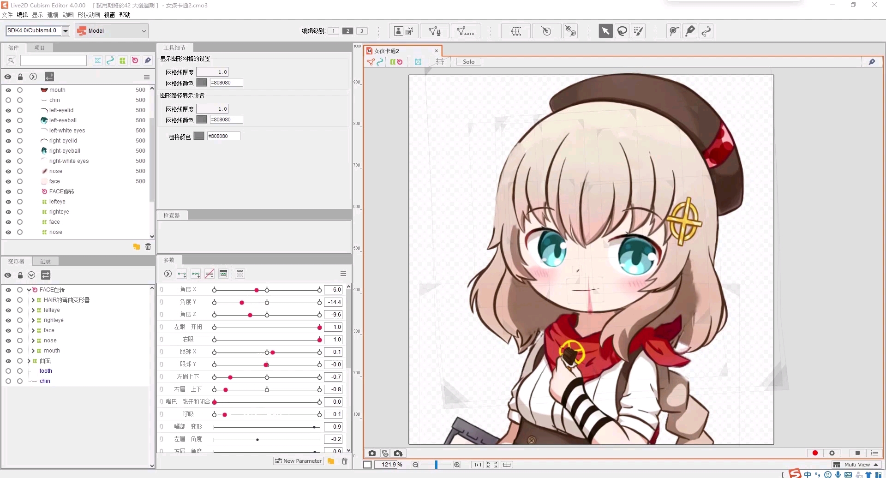Screen dimensions: 886x478
Task: Click the #808080 grid line color swatch
Action: (x=202, y=83)
